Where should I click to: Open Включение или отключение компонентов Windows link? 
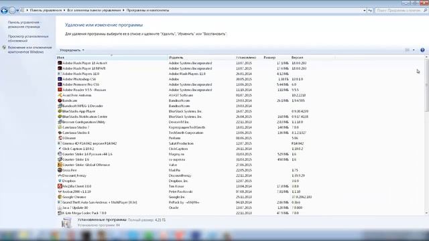[29, 50]
